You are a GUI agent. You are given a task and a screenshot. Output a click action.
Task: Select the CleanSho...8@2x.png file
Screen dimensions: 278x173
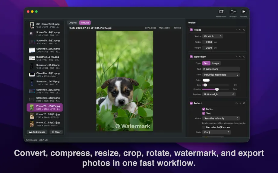(x=45, y=75)
